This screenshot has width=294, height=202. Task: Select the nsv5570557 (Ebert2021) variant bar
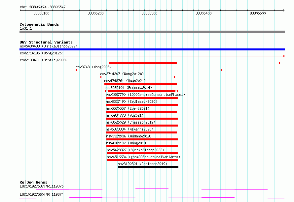(x=142, y=112)
